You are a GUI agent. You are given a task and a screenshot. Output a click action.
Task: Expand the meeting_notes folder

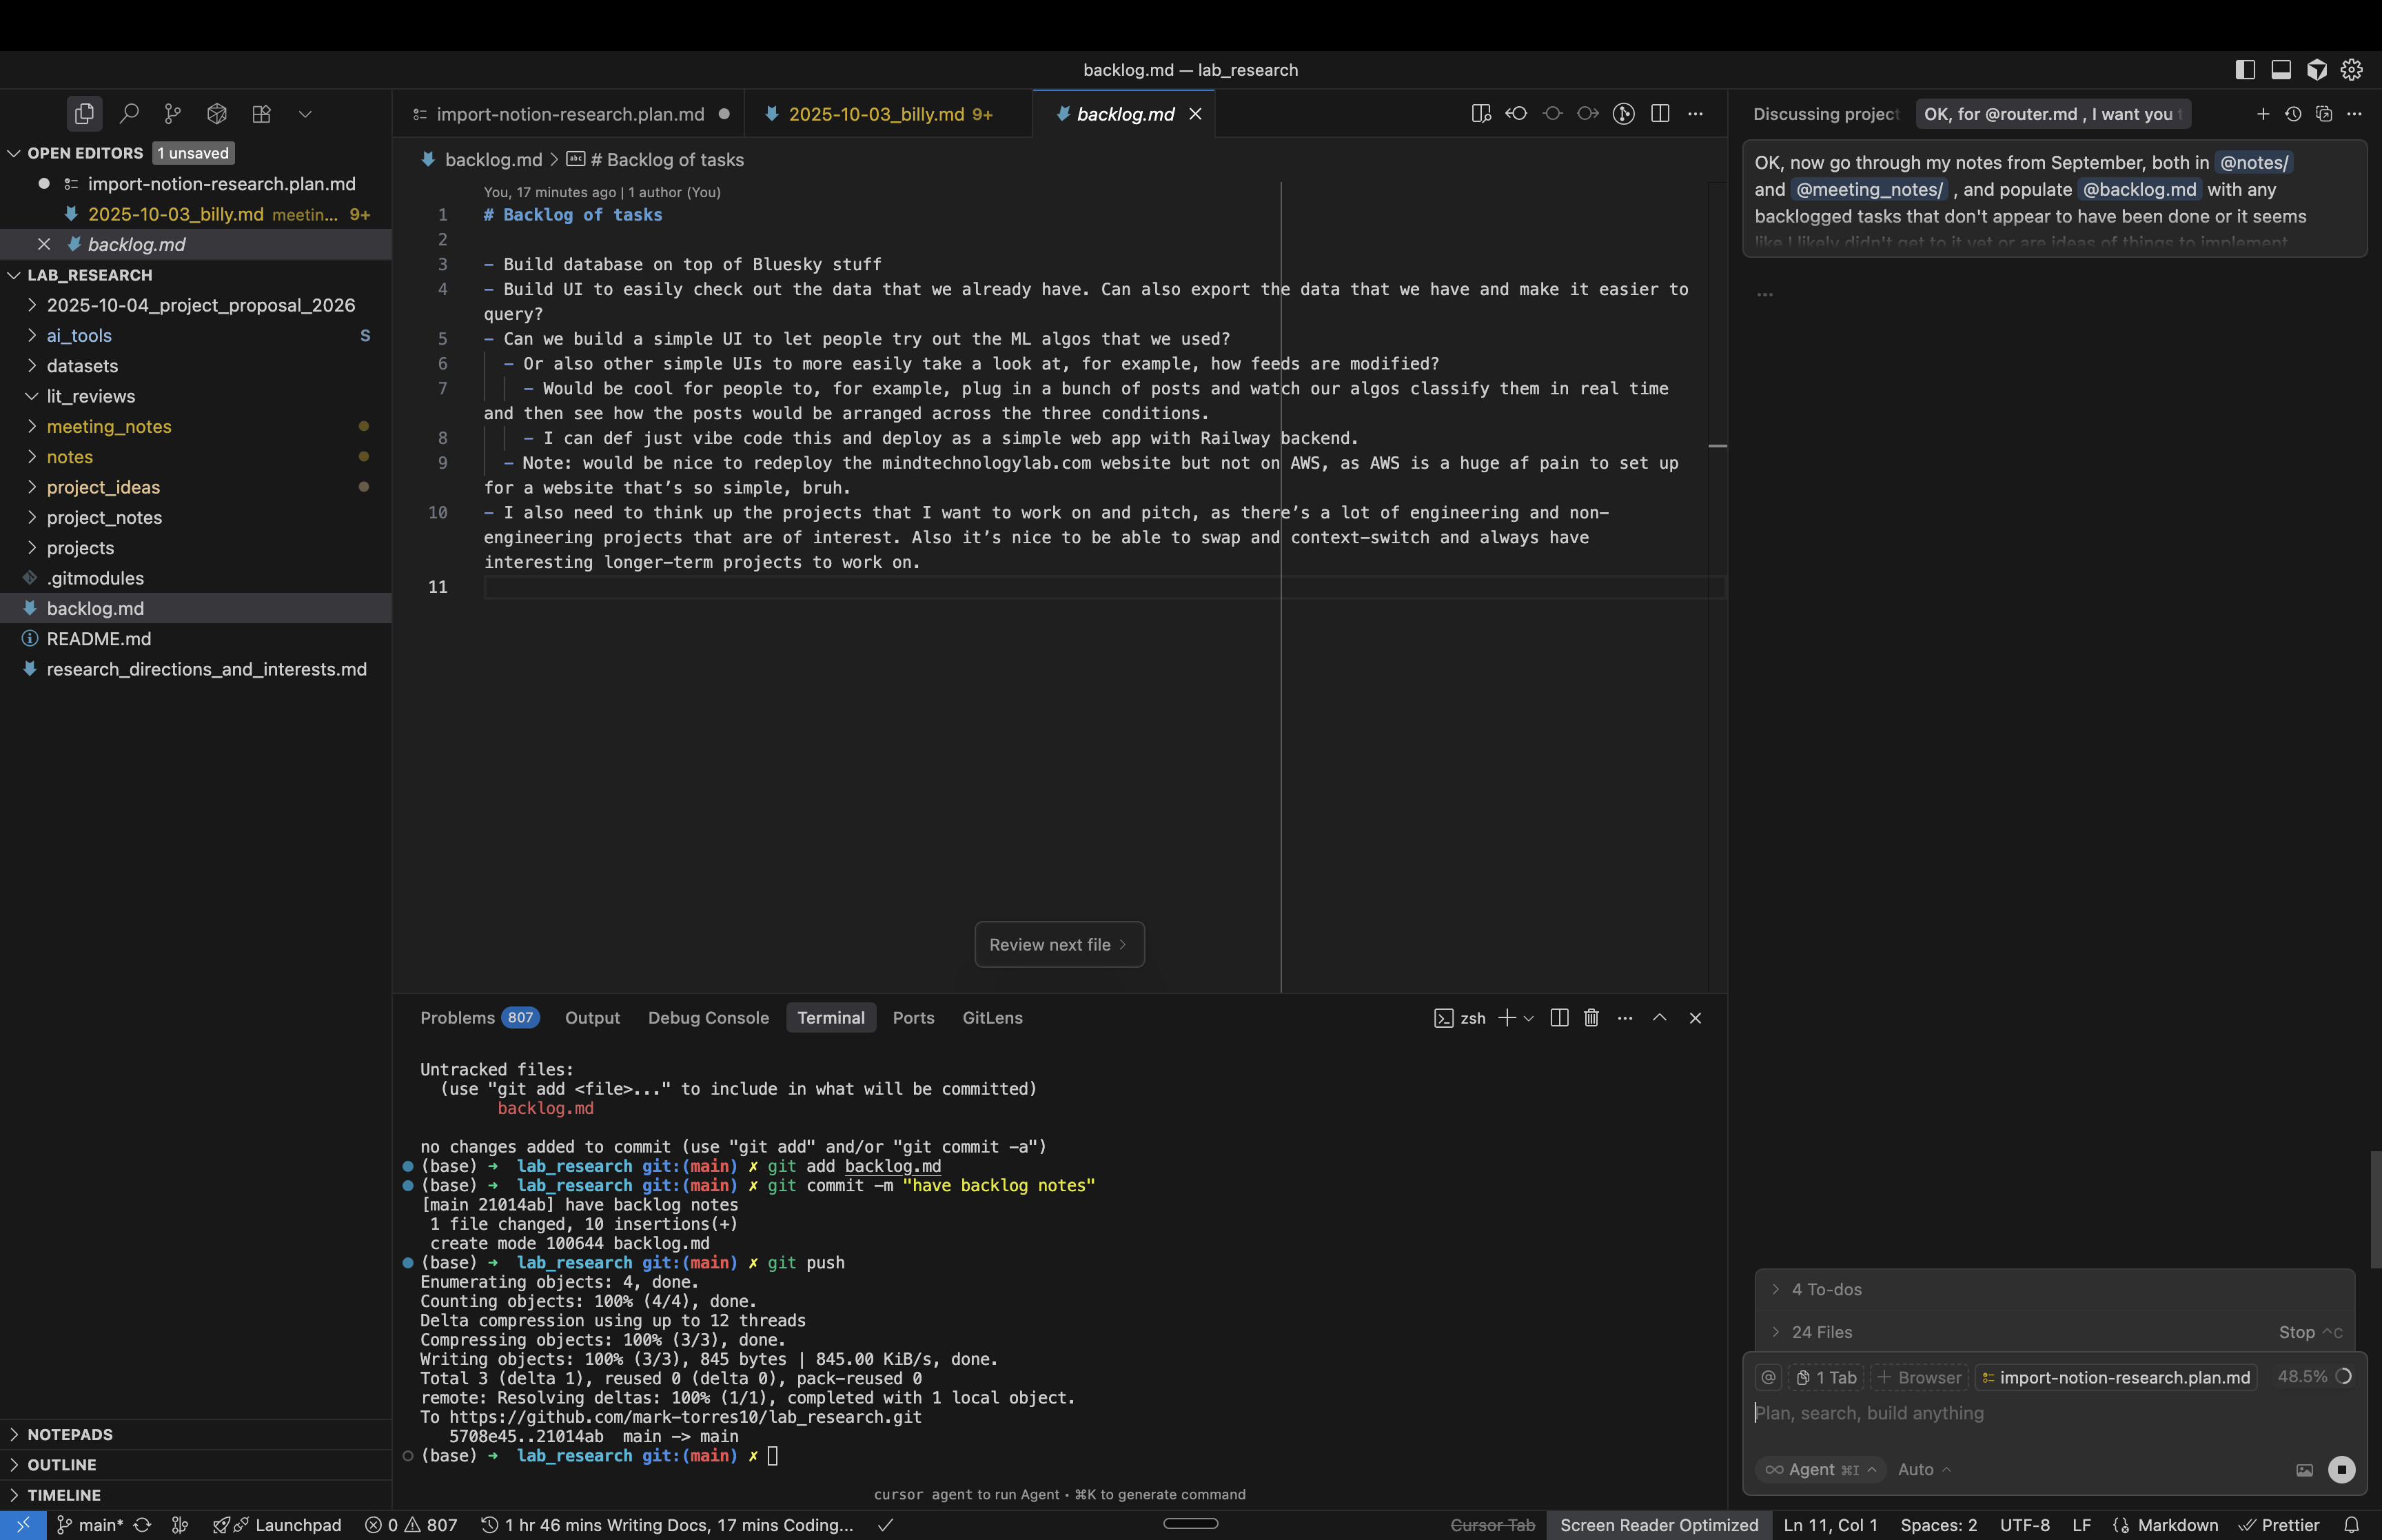[109, 427]
